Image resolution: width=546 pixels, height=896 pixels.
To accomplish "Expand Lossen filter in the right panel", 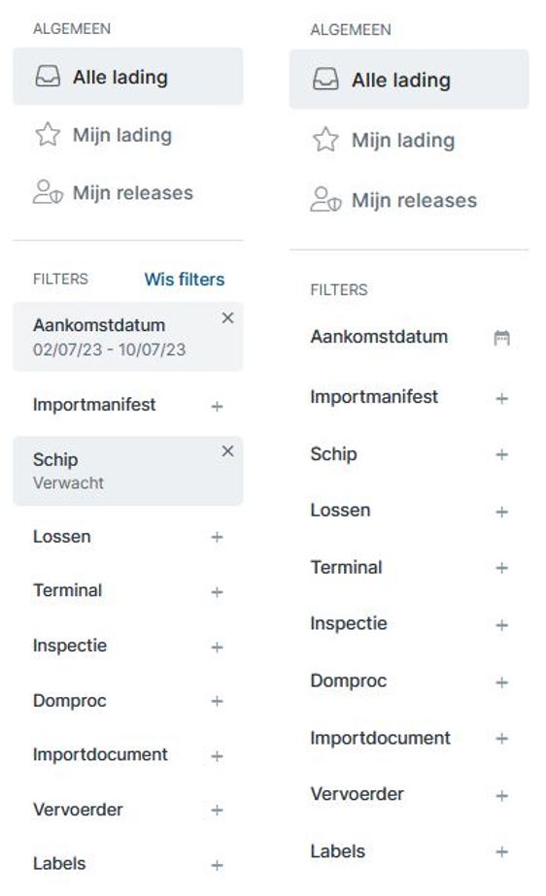I will tap(501, 512).
